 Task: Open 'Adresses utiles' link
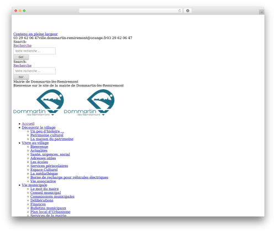point(43,159)
